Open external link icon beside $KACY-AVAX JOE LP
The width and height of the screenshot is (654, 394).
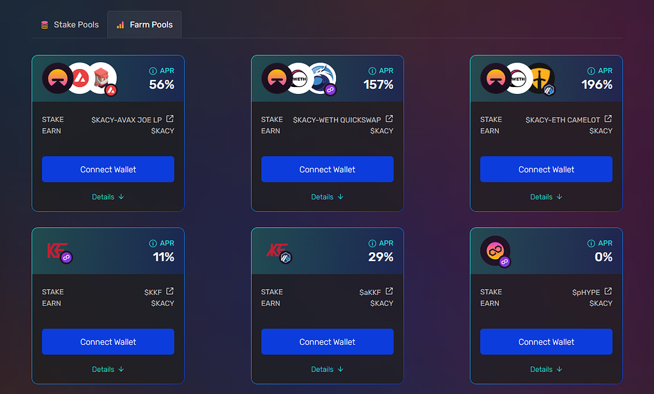[x=170, y=119]
